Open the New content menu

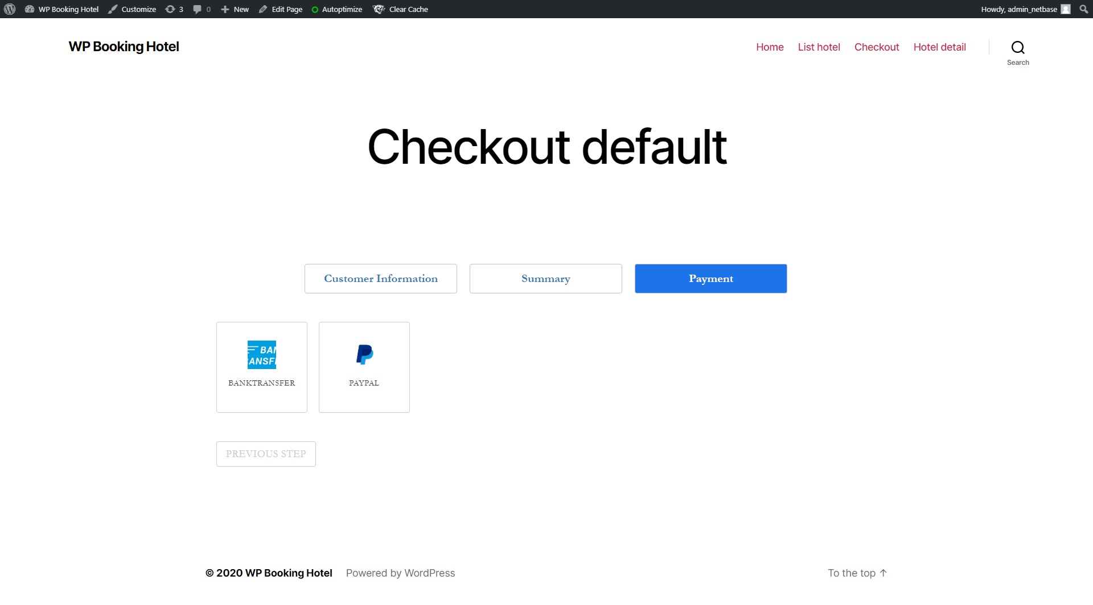(235, 9)
